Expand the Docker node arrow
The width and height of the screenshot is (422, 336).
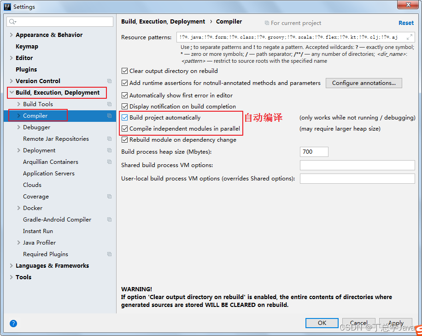pyautogui.click(x=18, y=208)
